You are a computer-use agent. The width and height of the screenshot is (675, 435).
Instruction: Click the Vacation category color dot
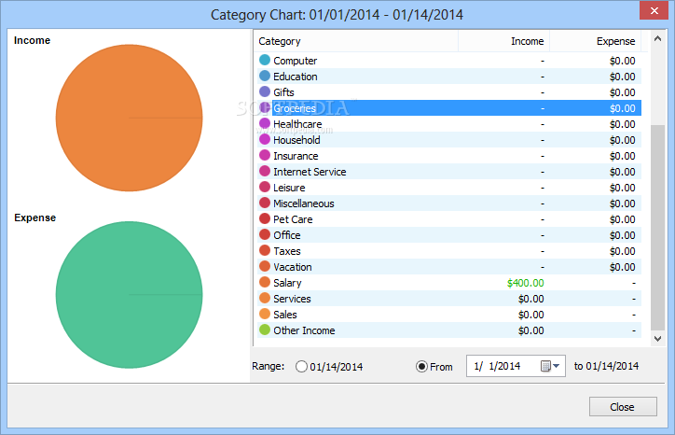click(x=265, y=266)
